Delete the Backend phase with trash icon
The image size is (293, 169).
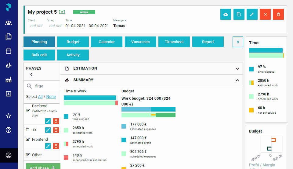click(56, 121)
